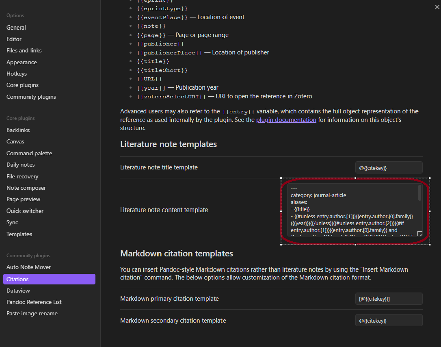Viewport: 441px width, 347px height.
Task: Click the Markdown primary citation template field
Action: coord(388,299)
